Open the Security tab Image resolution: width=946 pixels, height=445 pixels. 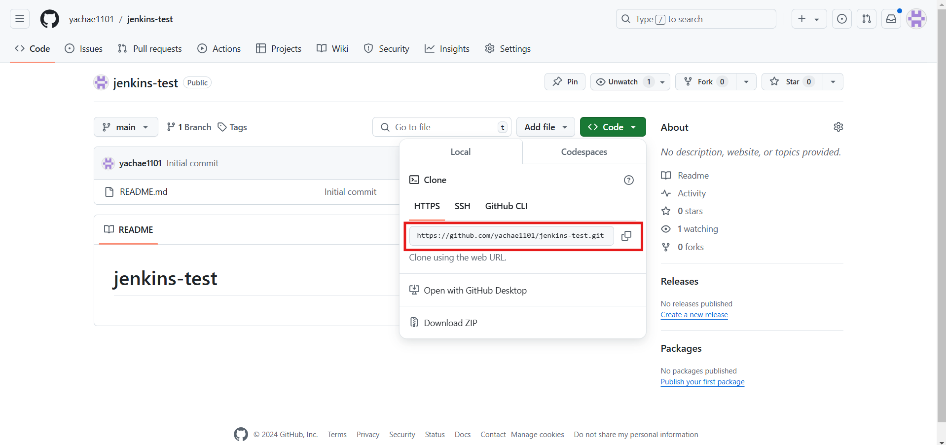click(x=387, y=48)
